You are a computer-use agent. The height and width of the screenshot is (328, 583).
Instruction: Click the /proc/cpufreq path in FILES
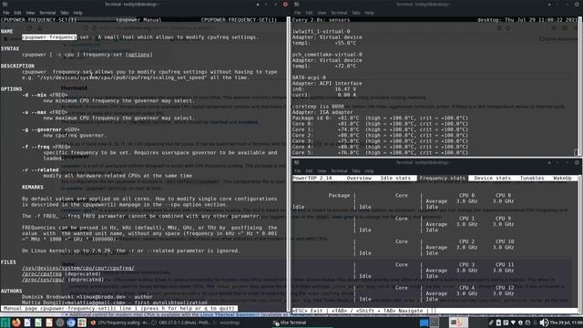(42, 273)
